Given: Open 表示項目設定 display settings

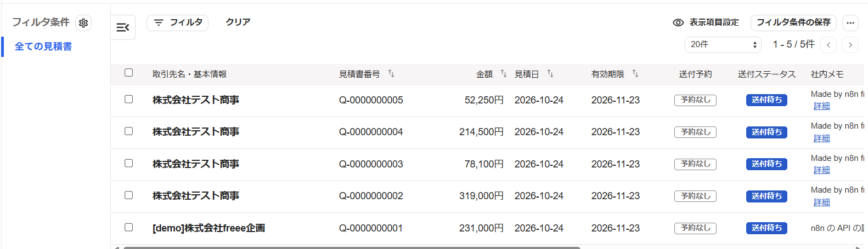Looking at the screenshot, I should click(x=706, y=22).
